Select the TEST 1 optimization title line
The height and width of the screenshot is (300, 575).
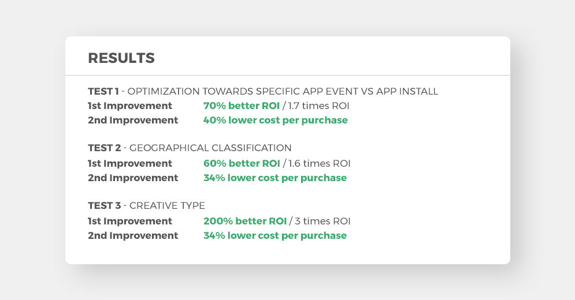click(263, 91)
